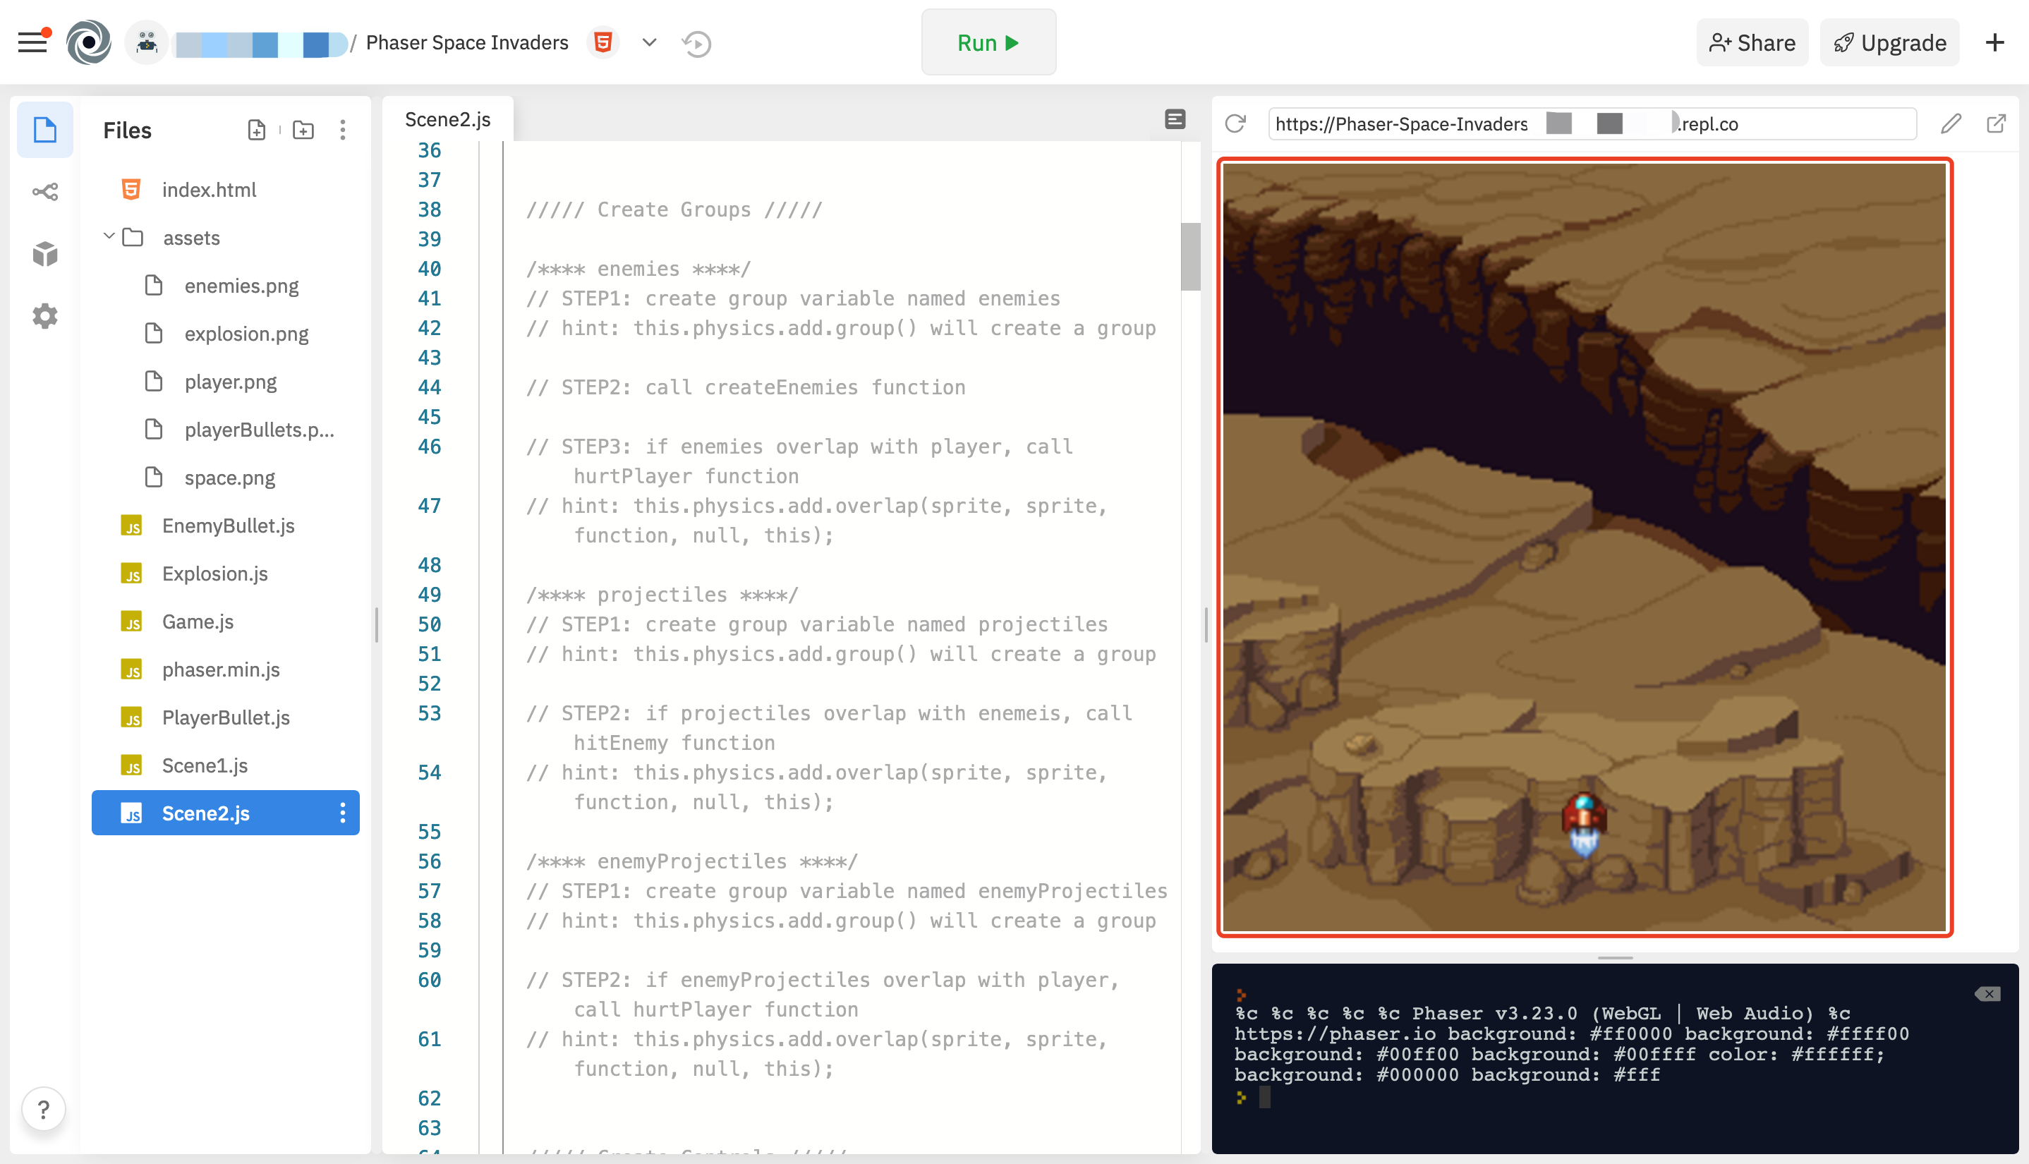Toggle the editor layout icon above code

click(x=1175, y=120)
